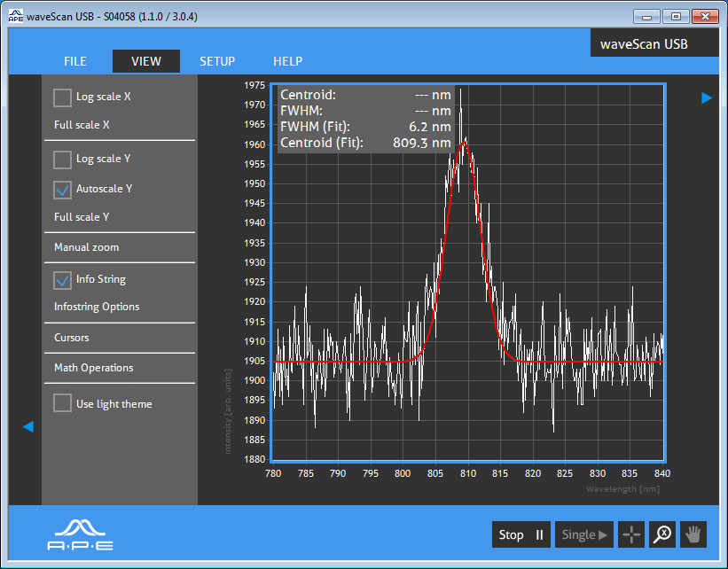This screenshot has width=728, height=569.
Task: Open Math Operations
Action: click(93, 368)
